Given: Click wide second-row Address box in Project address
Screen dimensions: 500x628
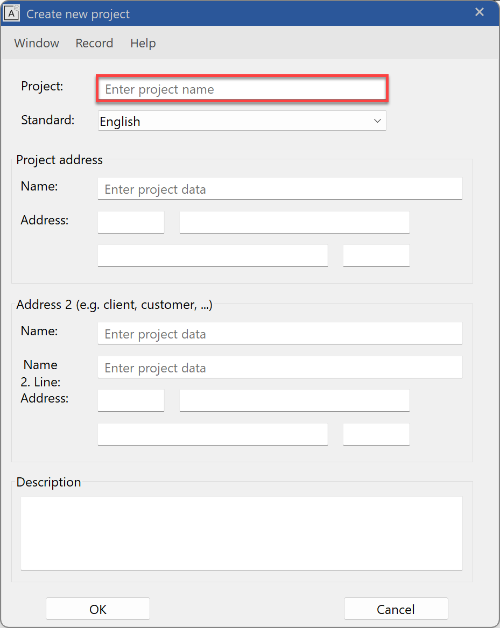Looking at the screenshot, I should click(x=213, y=256).
